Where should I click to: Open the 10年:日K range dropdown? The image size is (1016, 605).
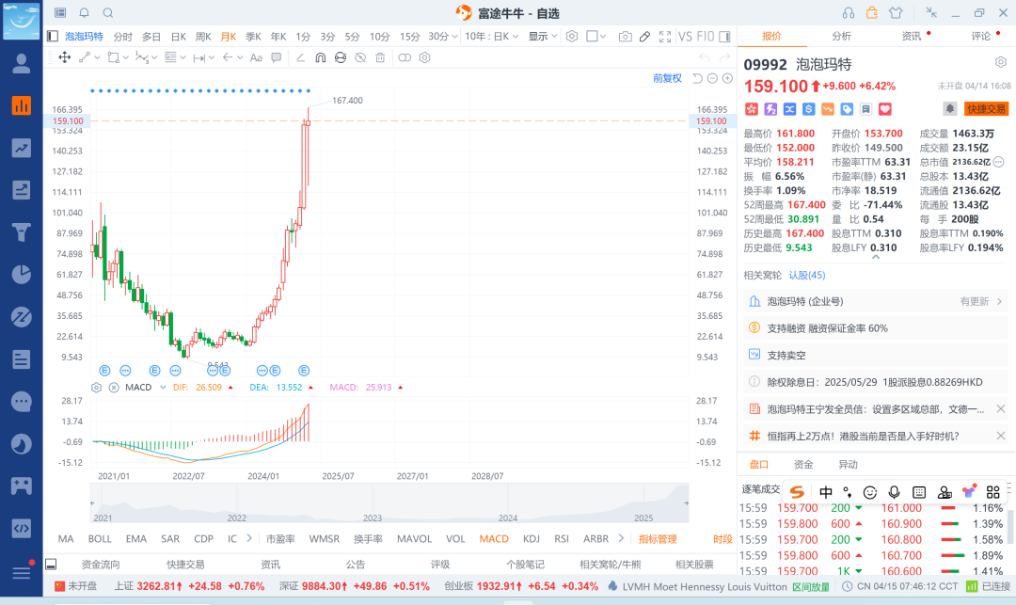point(492,37)
